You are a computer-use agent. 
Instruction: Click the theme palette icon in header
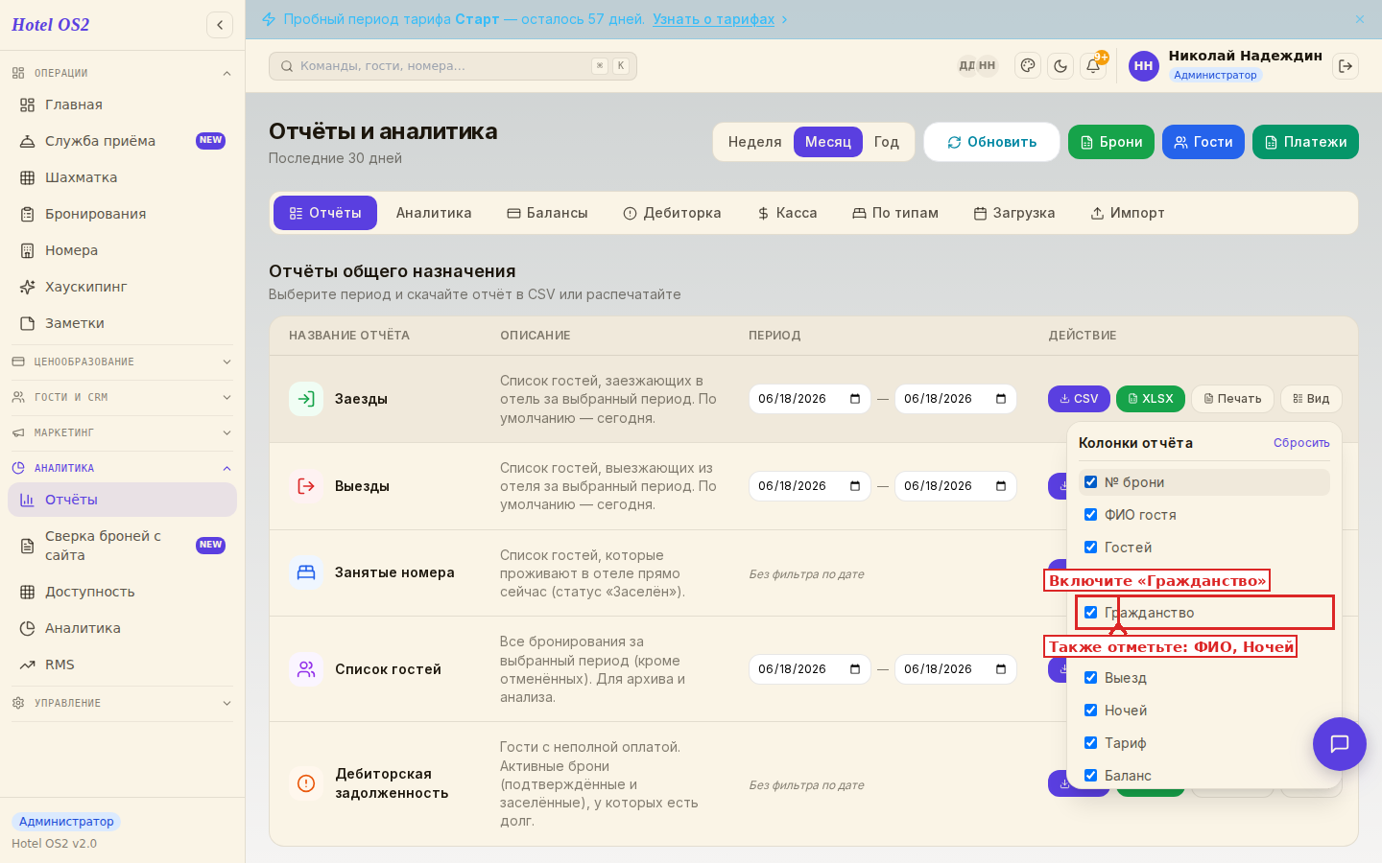click(1028, 66)
